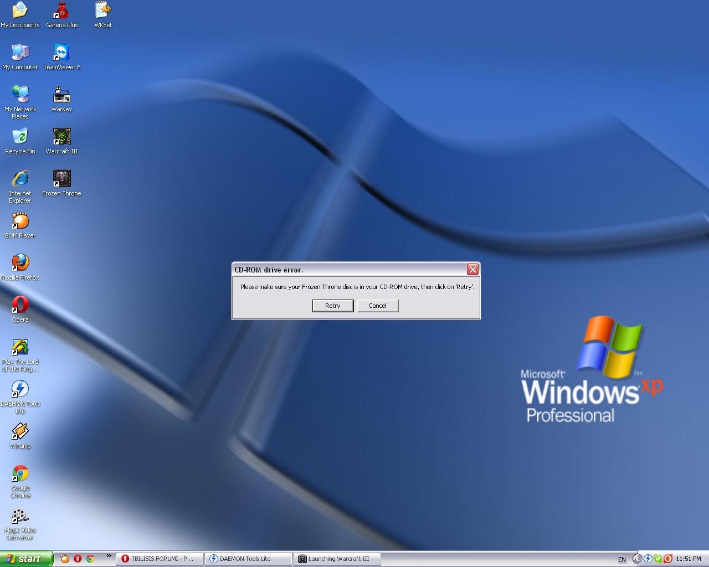Select the Recycle Bin icon

point(20,137)
